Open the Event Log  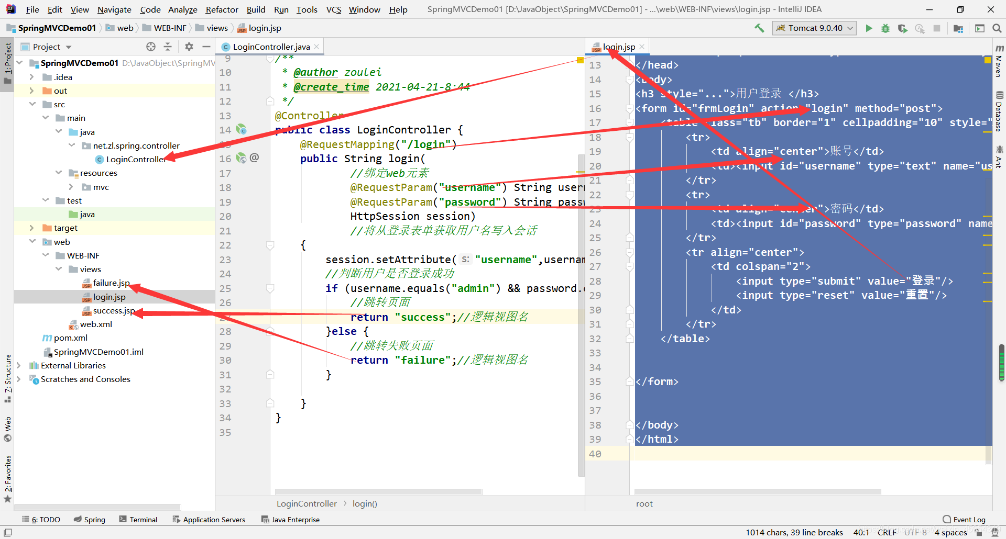(x=964, y=519)
